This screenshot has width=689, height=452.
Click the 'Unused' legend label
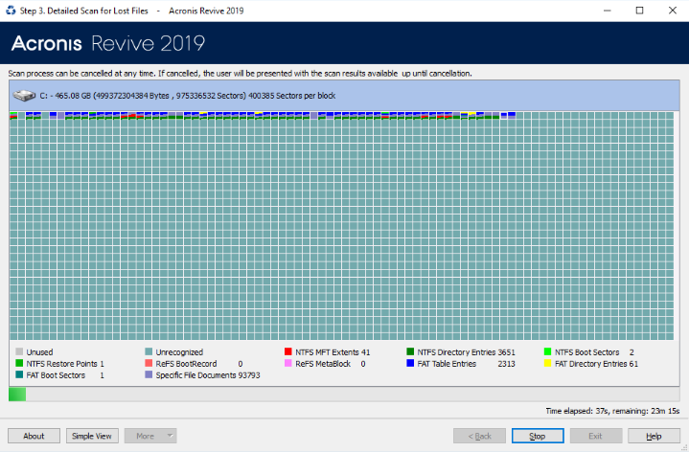[x=39, y=352]
